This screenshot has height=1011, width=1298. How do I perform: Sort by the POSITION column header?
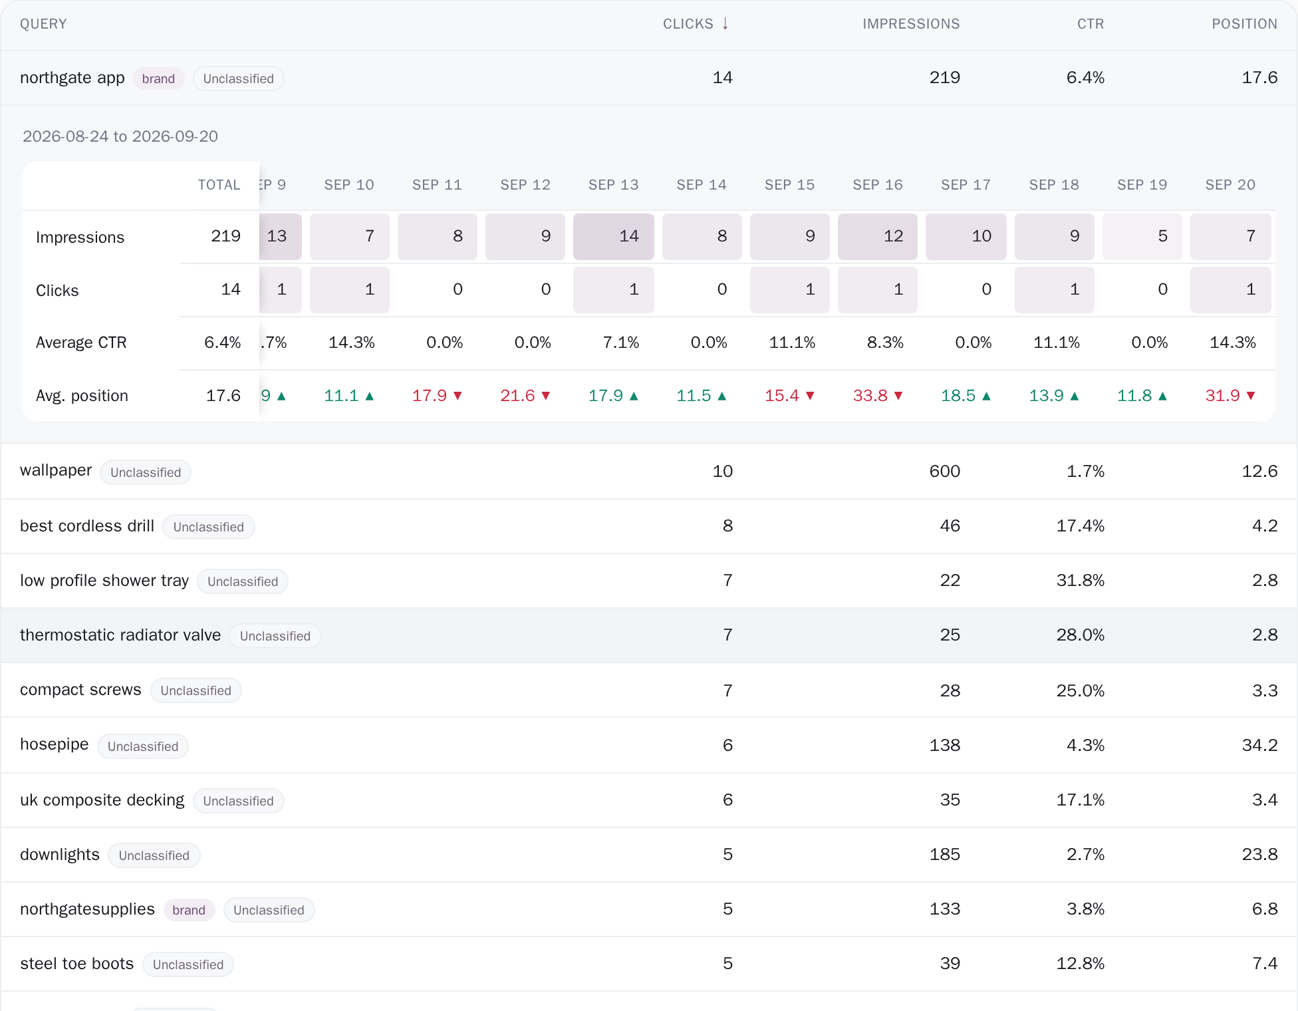[x=1244, y=24]
